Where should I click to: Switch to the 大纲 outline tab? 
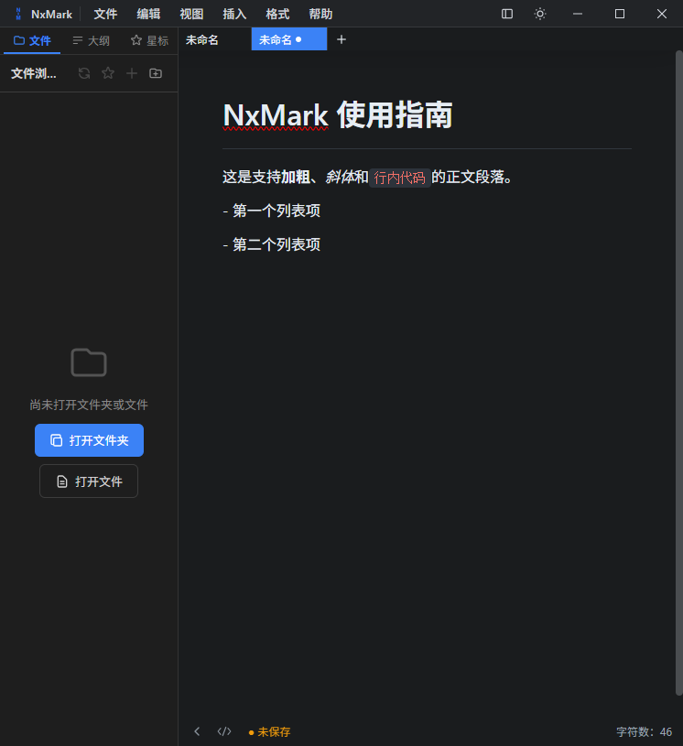tap(91, 41)
